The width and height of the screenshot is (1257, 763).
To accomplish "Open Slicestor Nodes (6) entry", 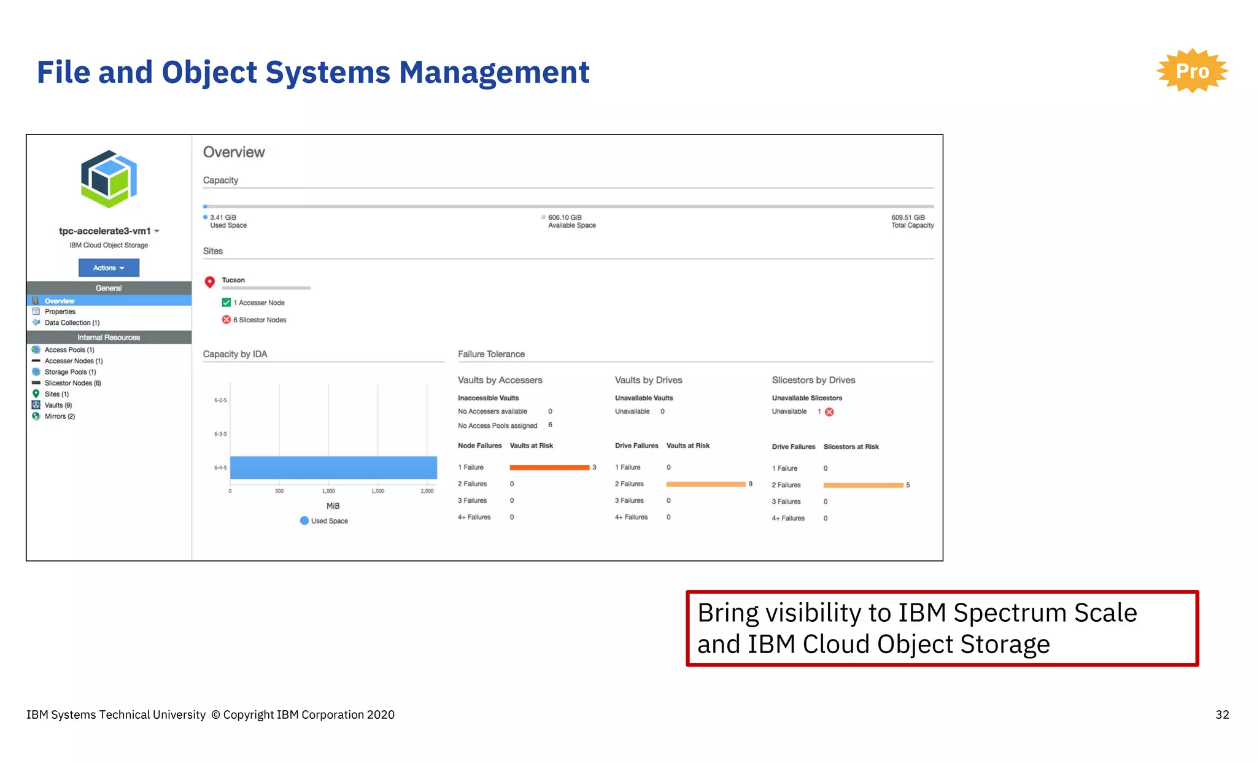I will pos(73,383).
